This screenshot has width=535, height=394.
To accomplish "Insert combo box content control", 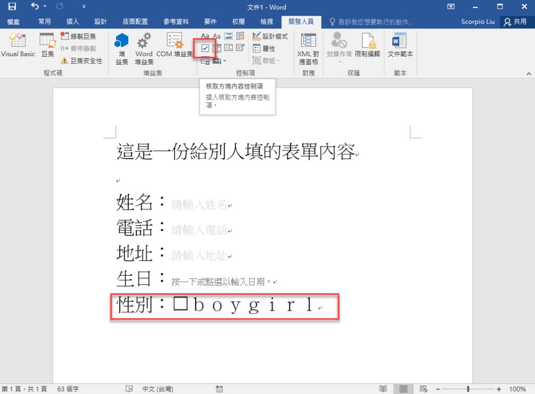I will 217,48.
